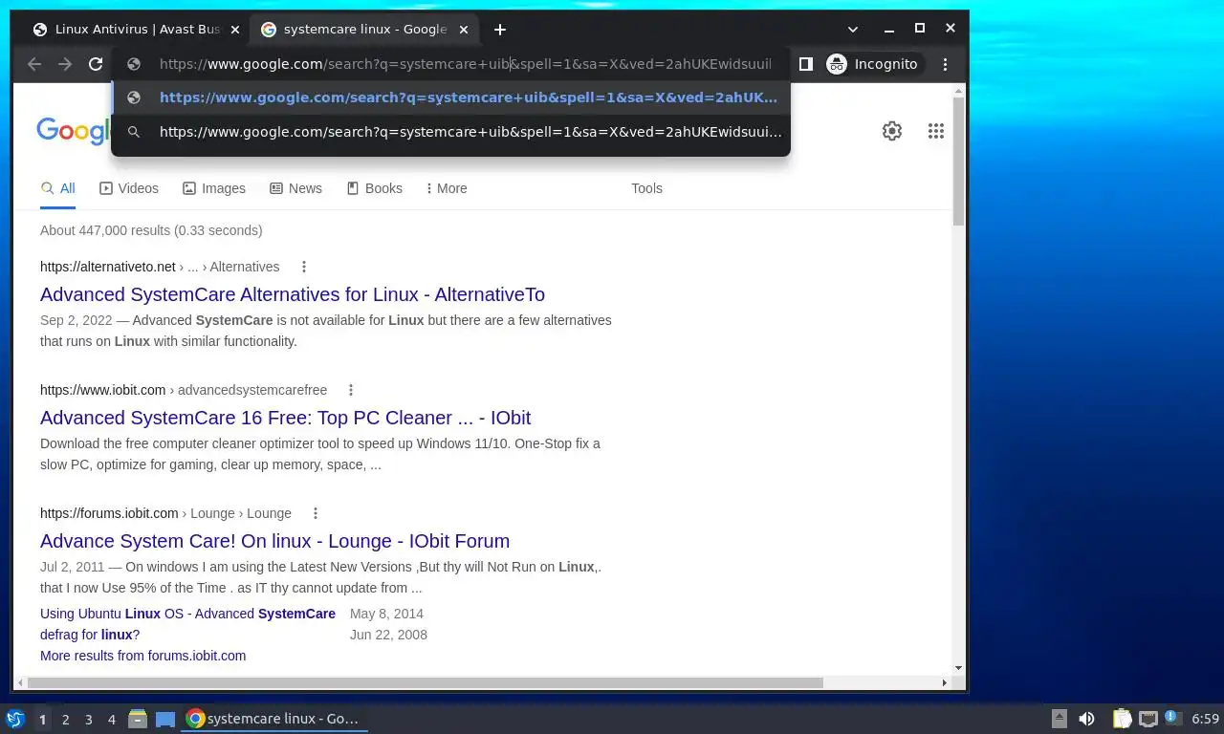Image resolution: width=1224 pixels, height=734 pixels.
Task: Open the Google apps grid
Action: [936, 131]
